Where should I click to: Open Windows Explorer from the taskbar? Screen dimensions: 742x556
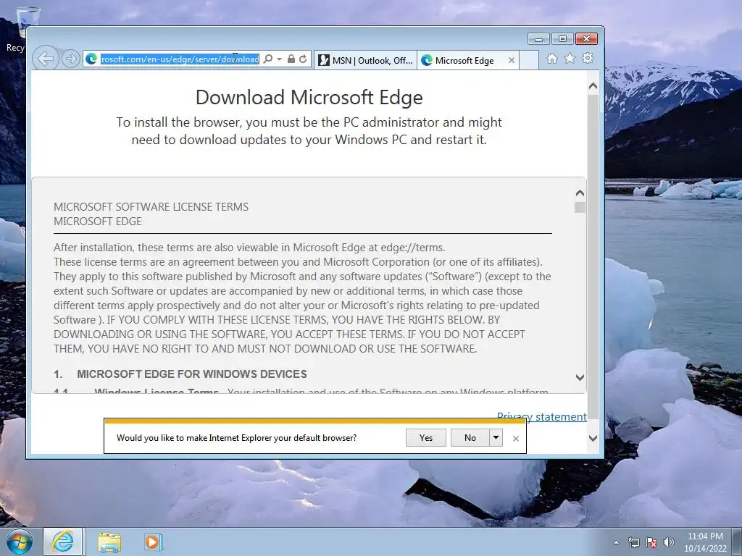pos(109,542)
